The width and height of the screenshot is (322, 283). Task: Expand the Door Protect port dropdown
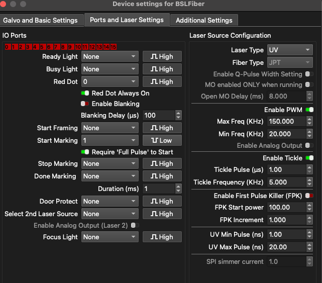coord(110,202)
